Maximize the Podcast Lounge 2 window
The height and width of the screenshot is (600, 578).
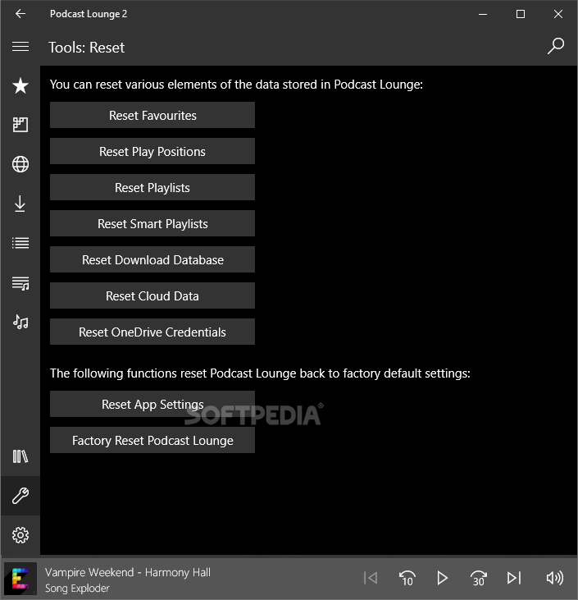(x=521, y=14)
